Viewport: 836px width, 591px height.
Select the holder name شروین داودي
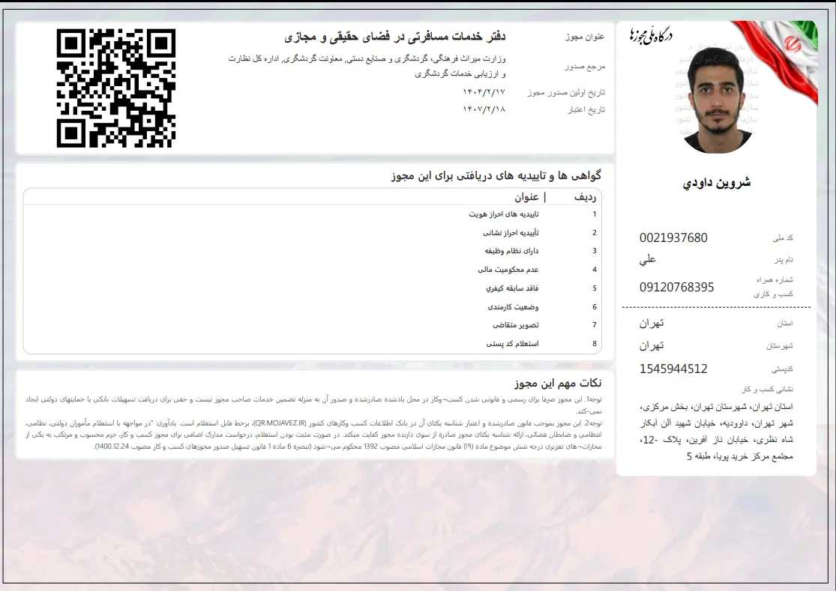pyautogui.click(x=716, y=183)
